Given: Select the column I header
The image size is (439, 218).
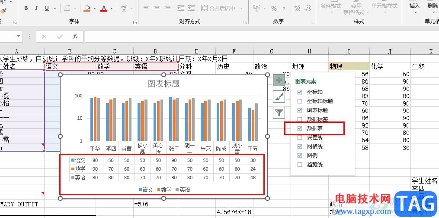Looking at the screenshot, I should pos(349,51).
